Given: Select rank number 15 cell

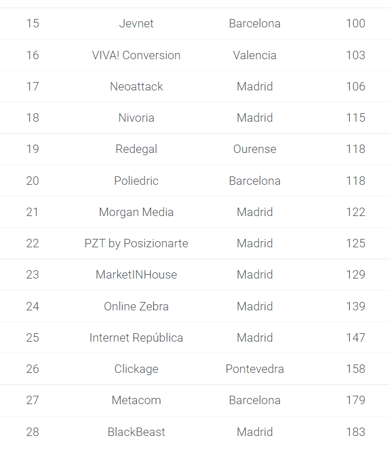Looking at the screenshot, I should click(x=32, y=23).
